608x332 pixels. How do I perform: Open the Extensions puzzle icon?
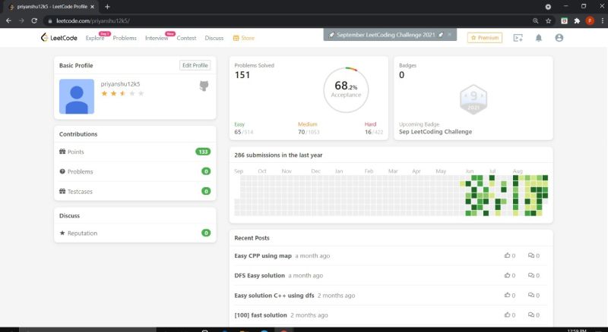[577, 21]
